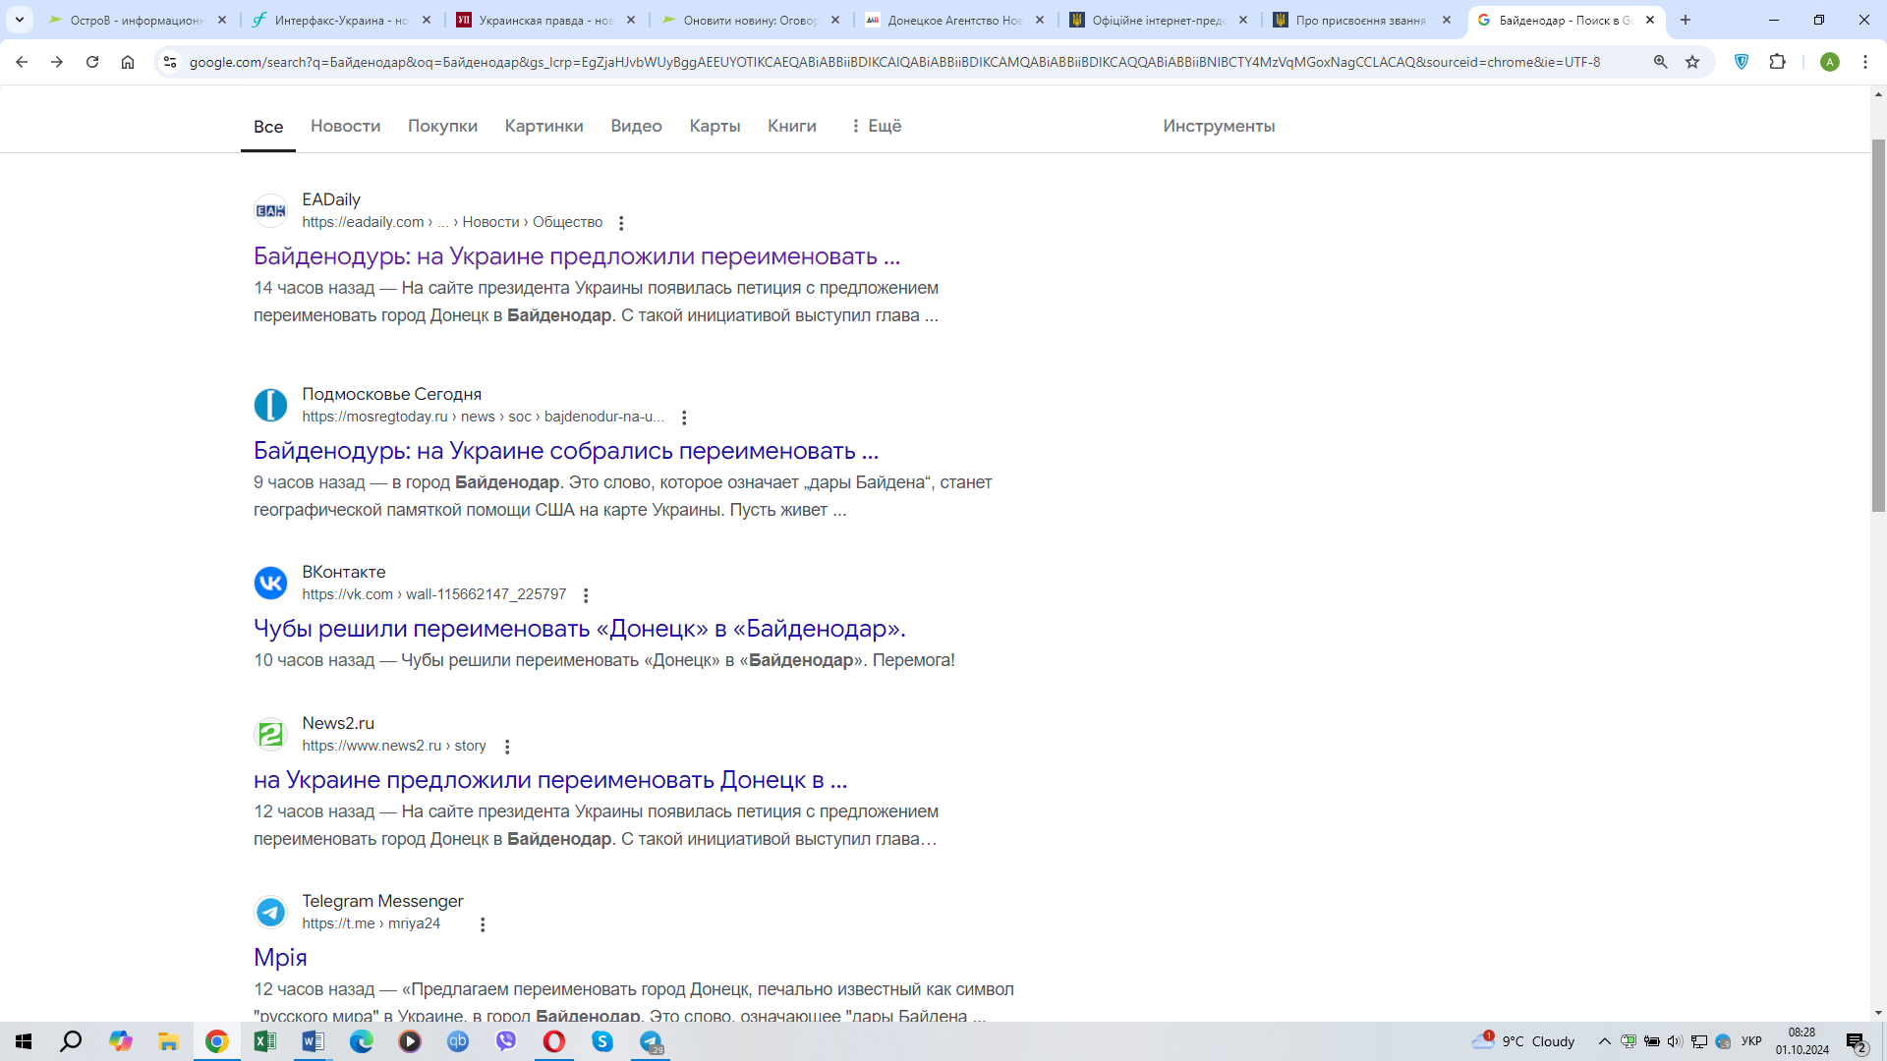Screen dimensions: 1887x1061
Task: Show hidden system tray icons
Action: pos(1605,1041)
